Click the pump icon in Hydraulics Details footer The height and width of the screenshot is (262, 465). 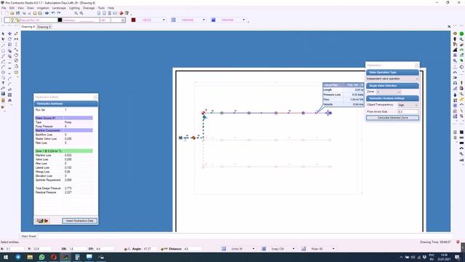point(42,221)
